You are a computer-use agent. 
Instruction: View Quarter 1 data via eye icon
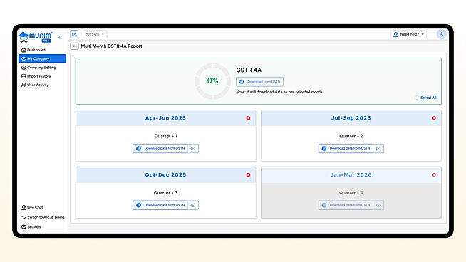[193, 148]
